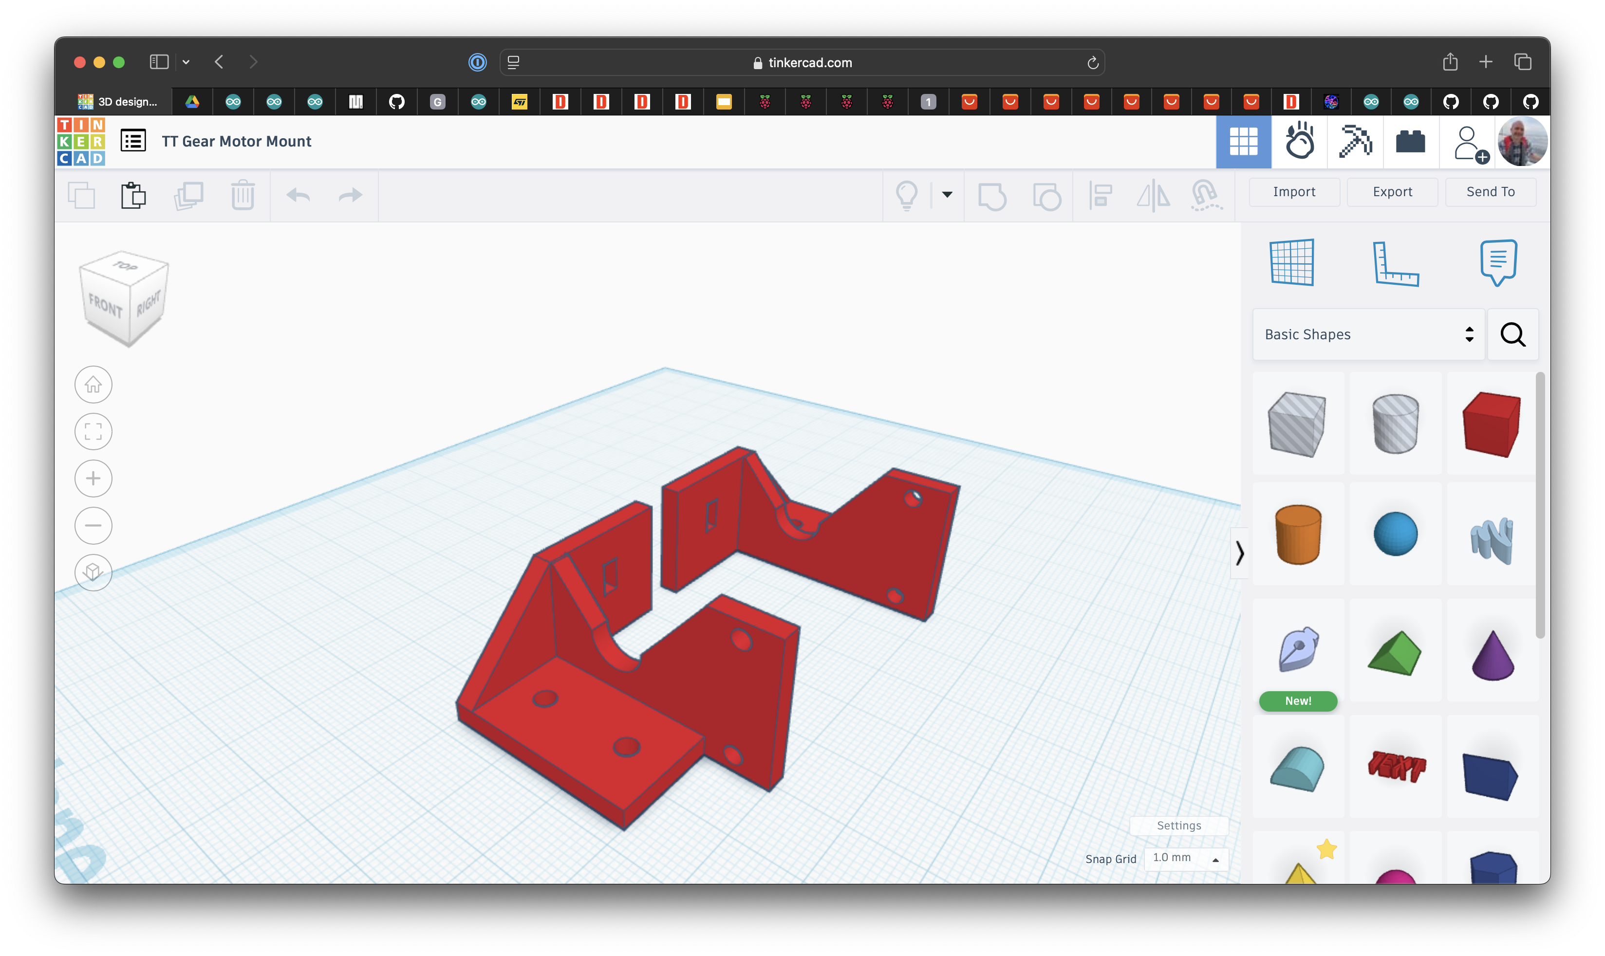Pick the dark blue Wedge shape
This screenshot has height=956, width=1605.
pyautogui.click(x=1491, y=777)
